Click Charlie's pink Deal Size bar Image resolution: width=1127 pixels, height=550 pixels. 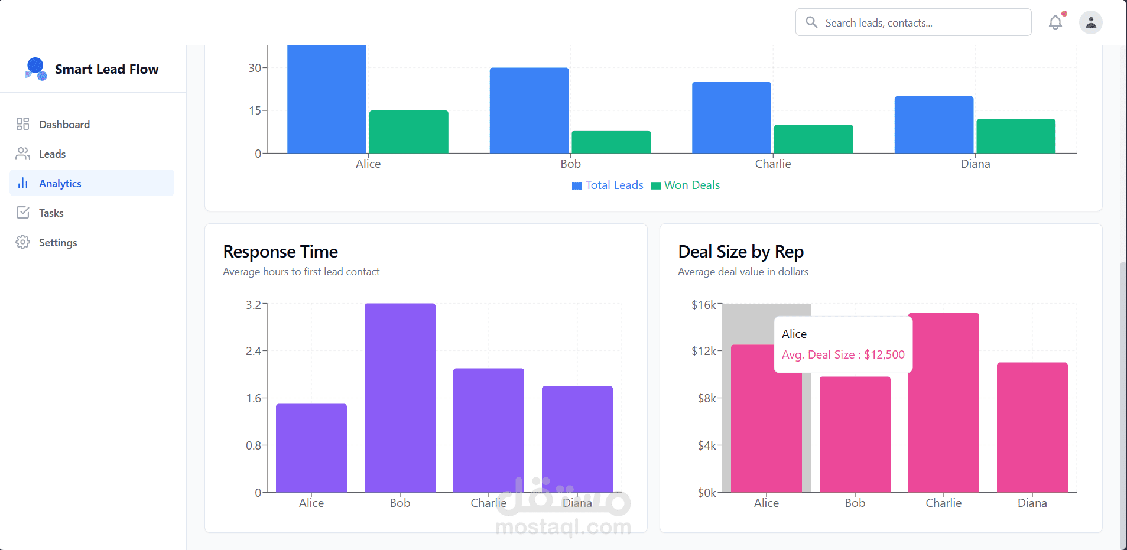944,402
